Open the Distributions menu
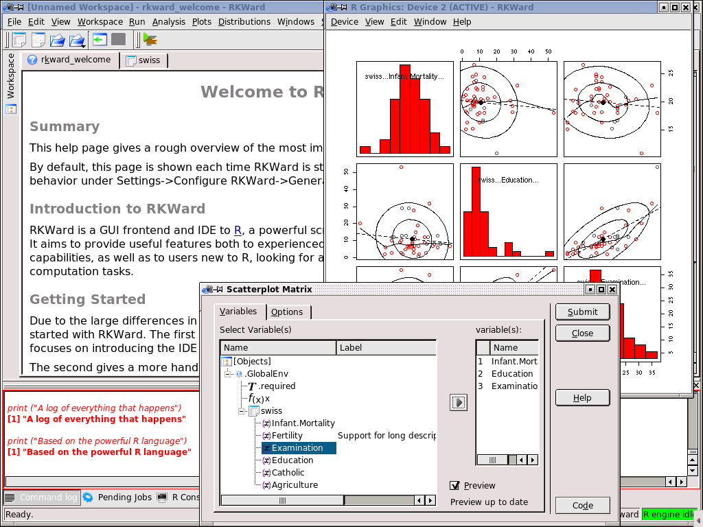The height and width of the screenshot is (527, 703). click(x=244, y=21)
